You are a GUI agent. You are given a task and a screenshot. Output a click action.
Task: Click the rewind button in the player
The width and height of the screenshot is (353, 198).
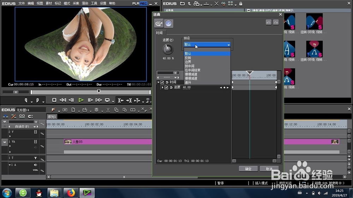click(x=63, y=100)
